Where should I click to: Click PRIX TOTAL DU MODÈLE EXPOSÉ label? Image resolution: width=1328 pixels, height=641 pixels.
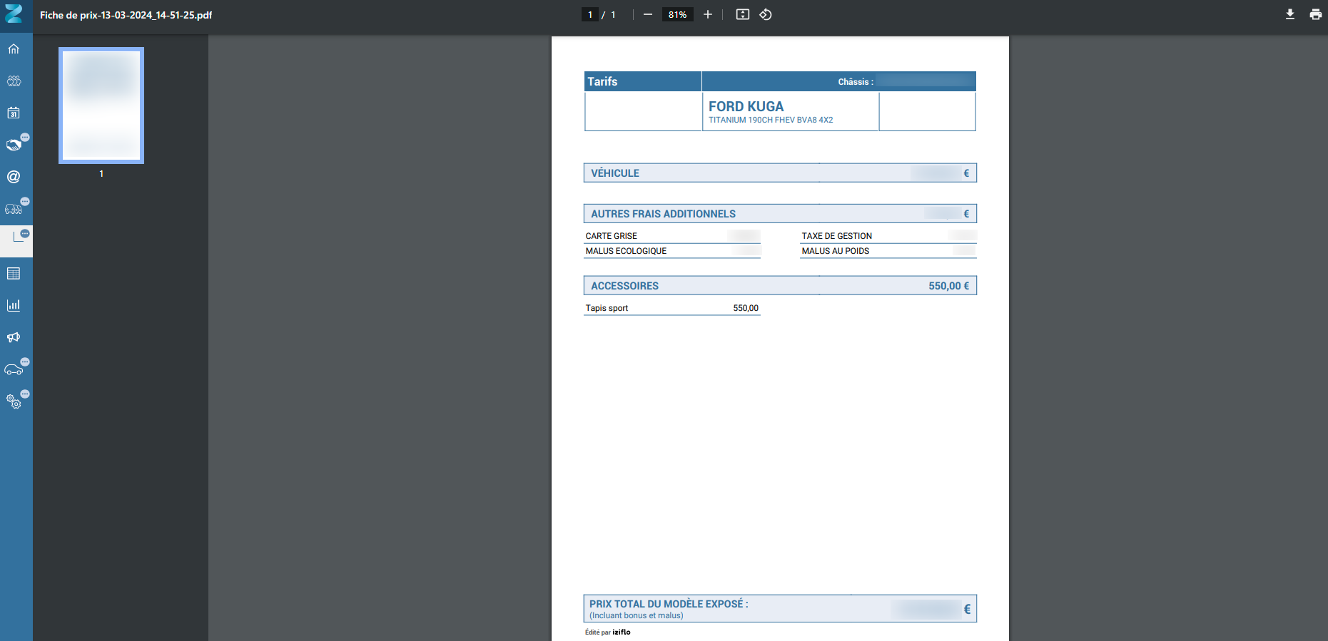pos(669,604)
